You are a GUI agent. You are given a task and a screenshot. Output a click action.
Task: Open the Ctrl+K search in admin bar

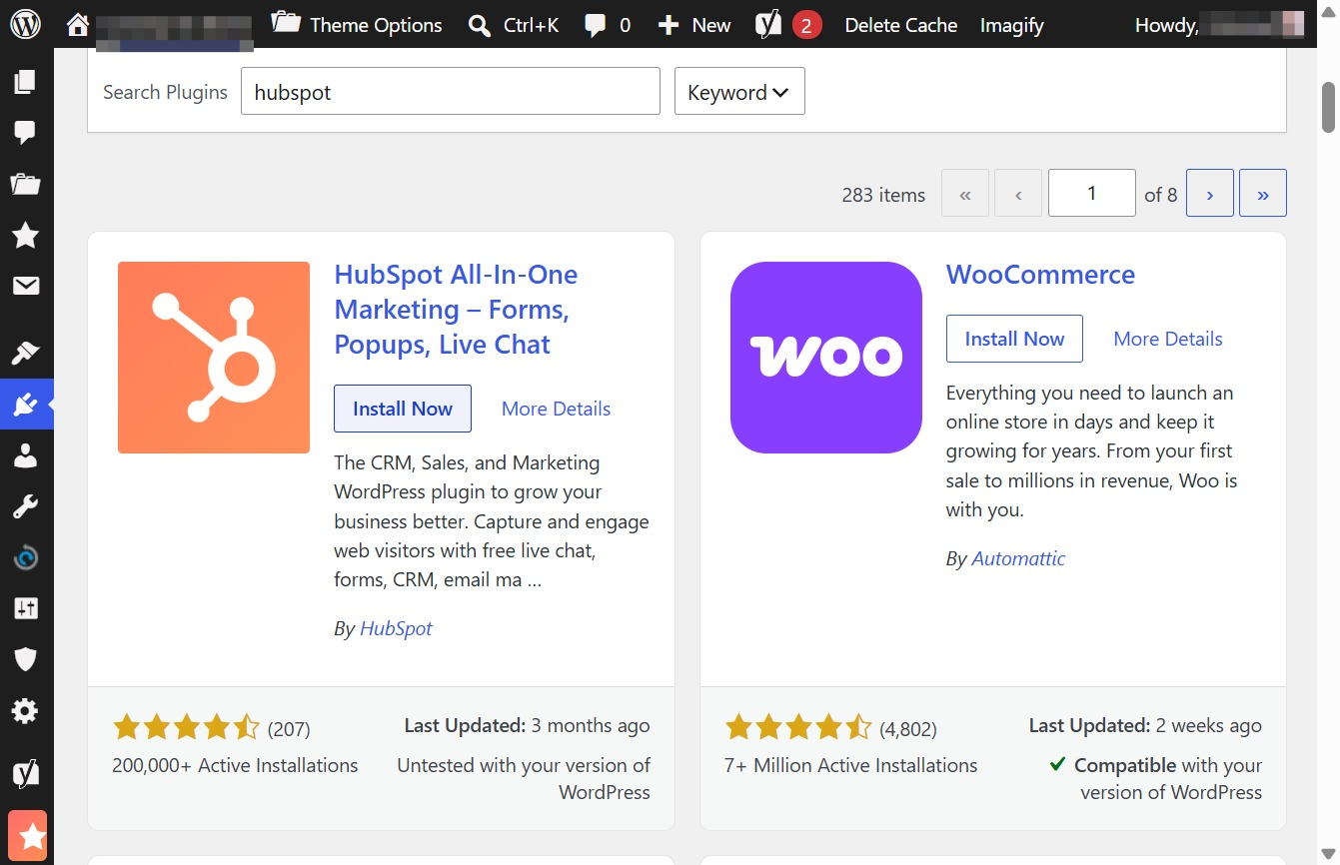tap(513, 24)
